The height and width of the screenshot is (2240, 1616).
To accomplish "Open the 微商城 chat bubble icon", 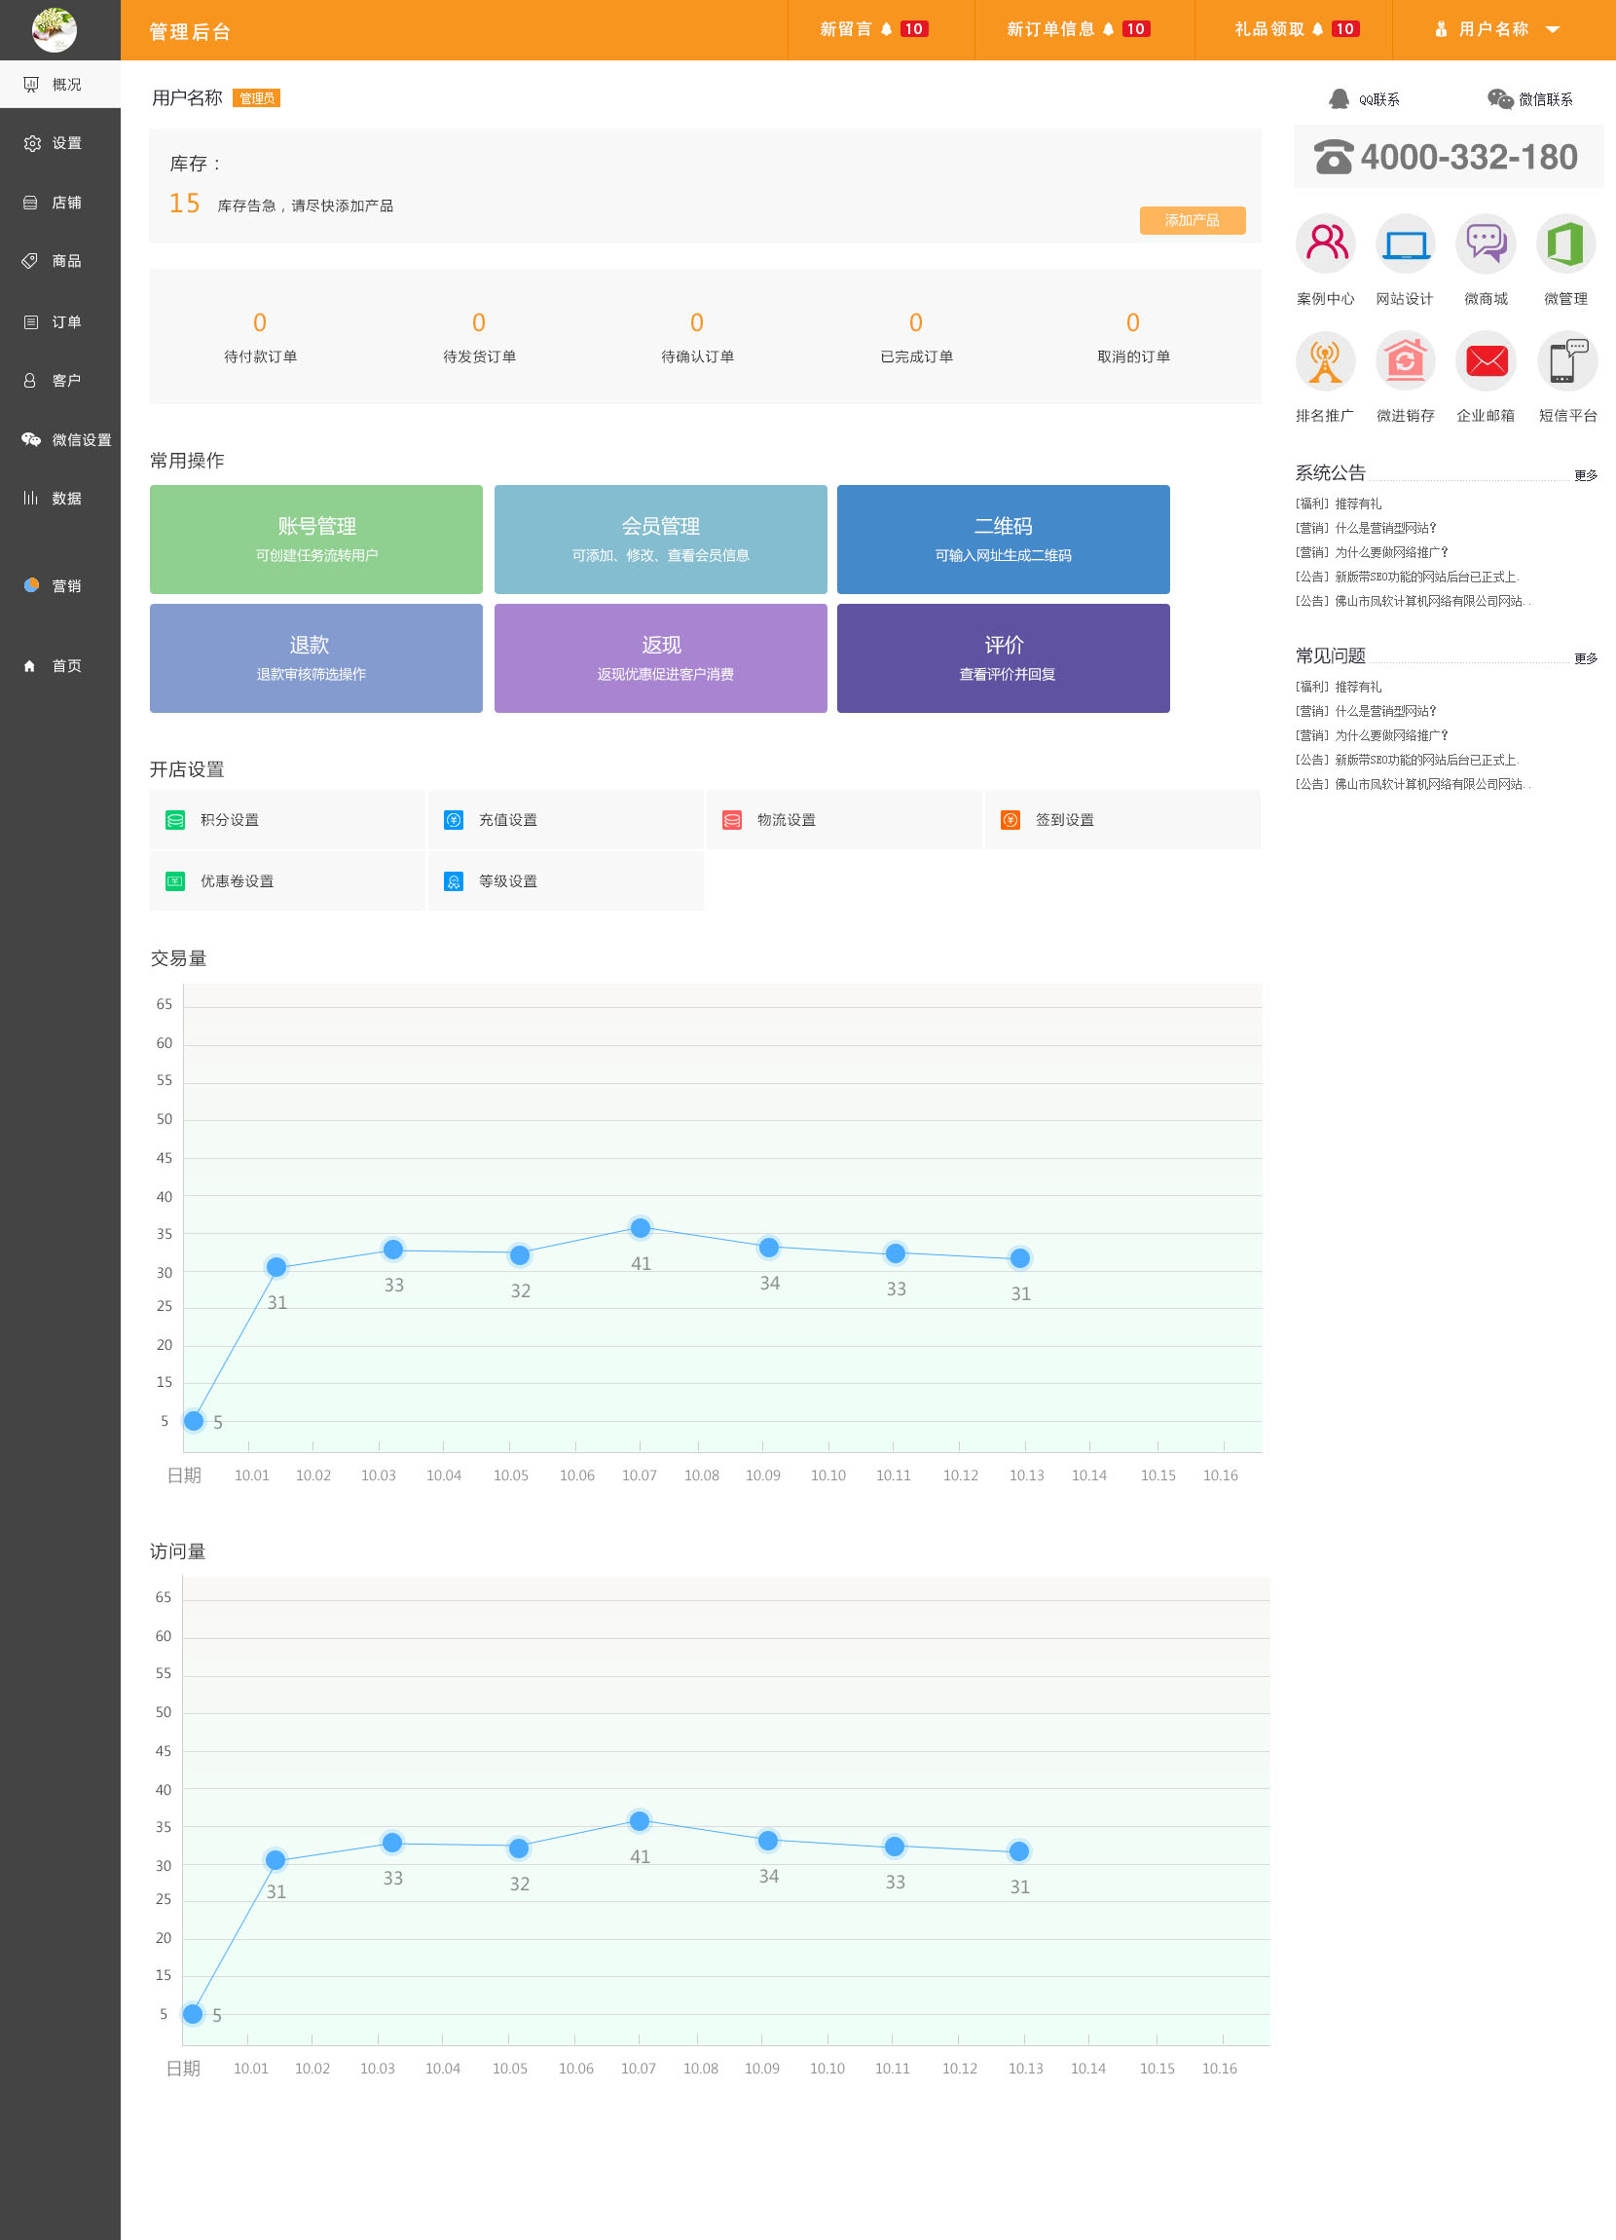I will click(1485, 243).
